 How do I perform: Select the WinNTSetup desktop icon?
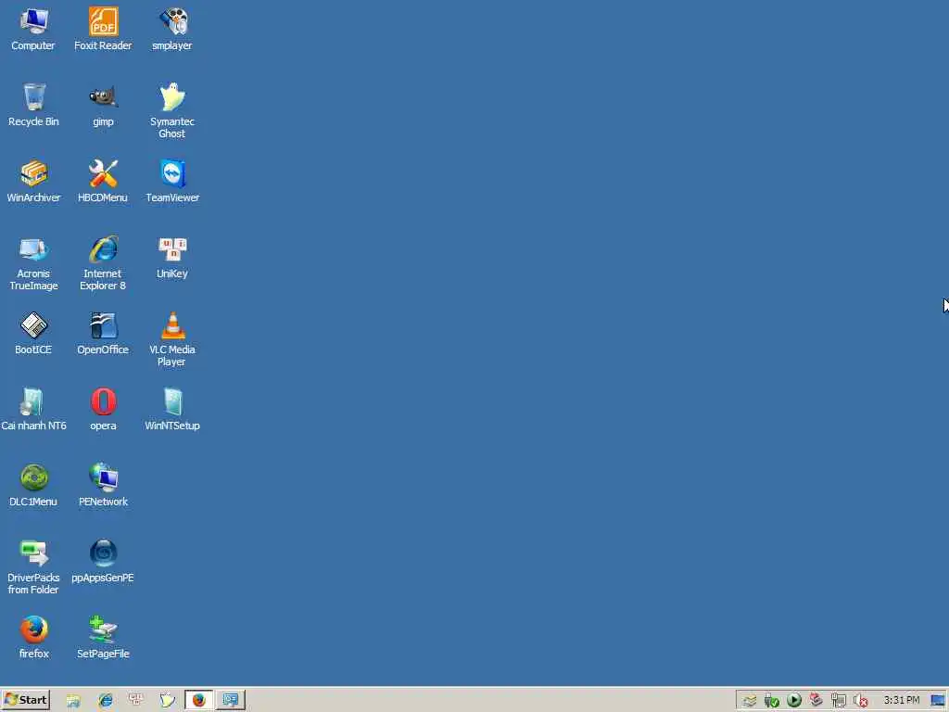[x=171, y=410]
